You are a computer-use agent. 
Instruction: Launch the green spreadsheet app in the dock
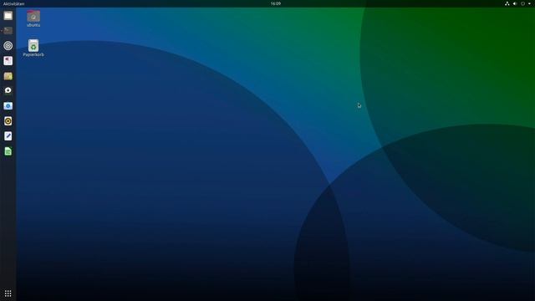pos(8,151)
